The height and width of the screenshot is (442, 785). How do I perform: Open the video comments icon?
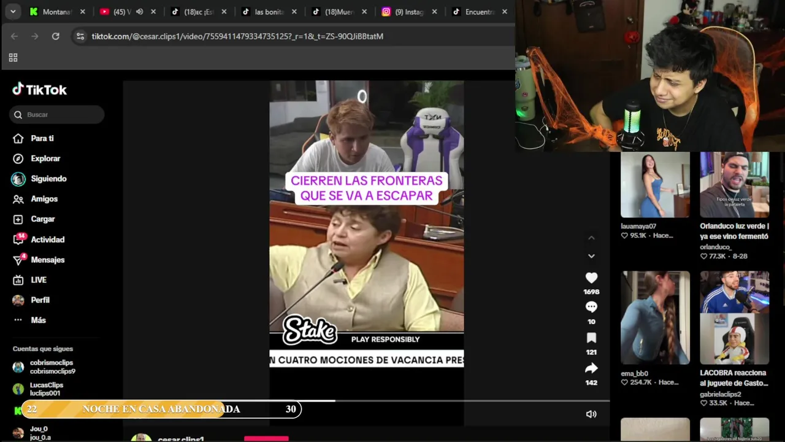tap(591, 307)
